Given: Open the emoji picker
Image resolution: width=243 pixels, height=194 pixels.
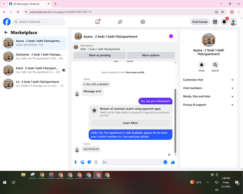Looking at the screenshot, I should pyautogui.click(x=165, y=162).
